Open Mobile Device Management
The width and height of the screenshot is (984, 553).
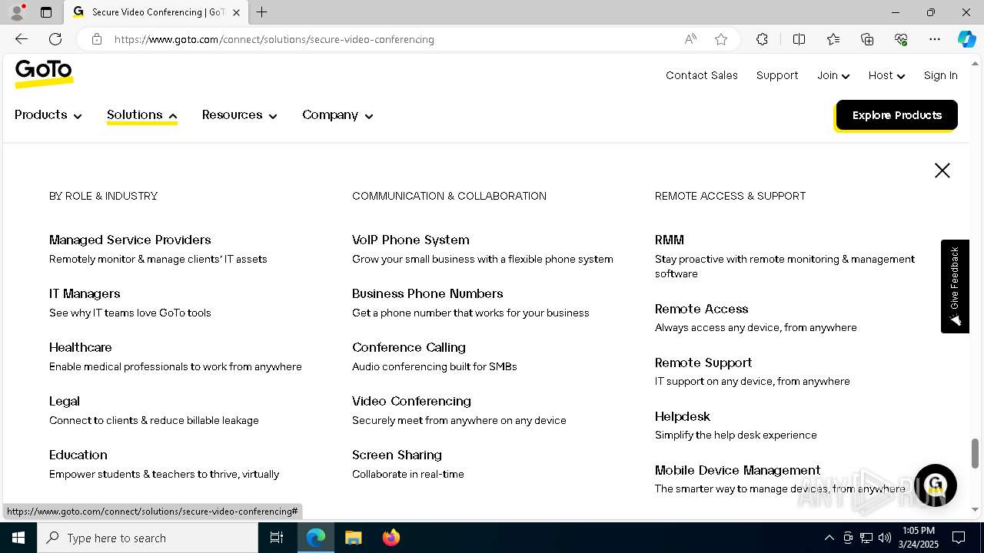(x=738, y=470)
